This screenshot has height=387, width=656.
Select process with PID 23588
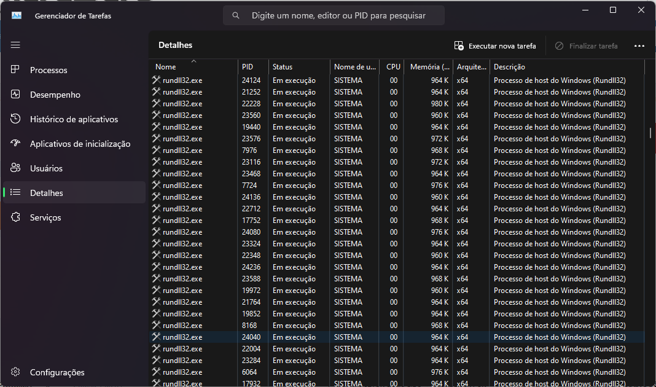[397, 279]
